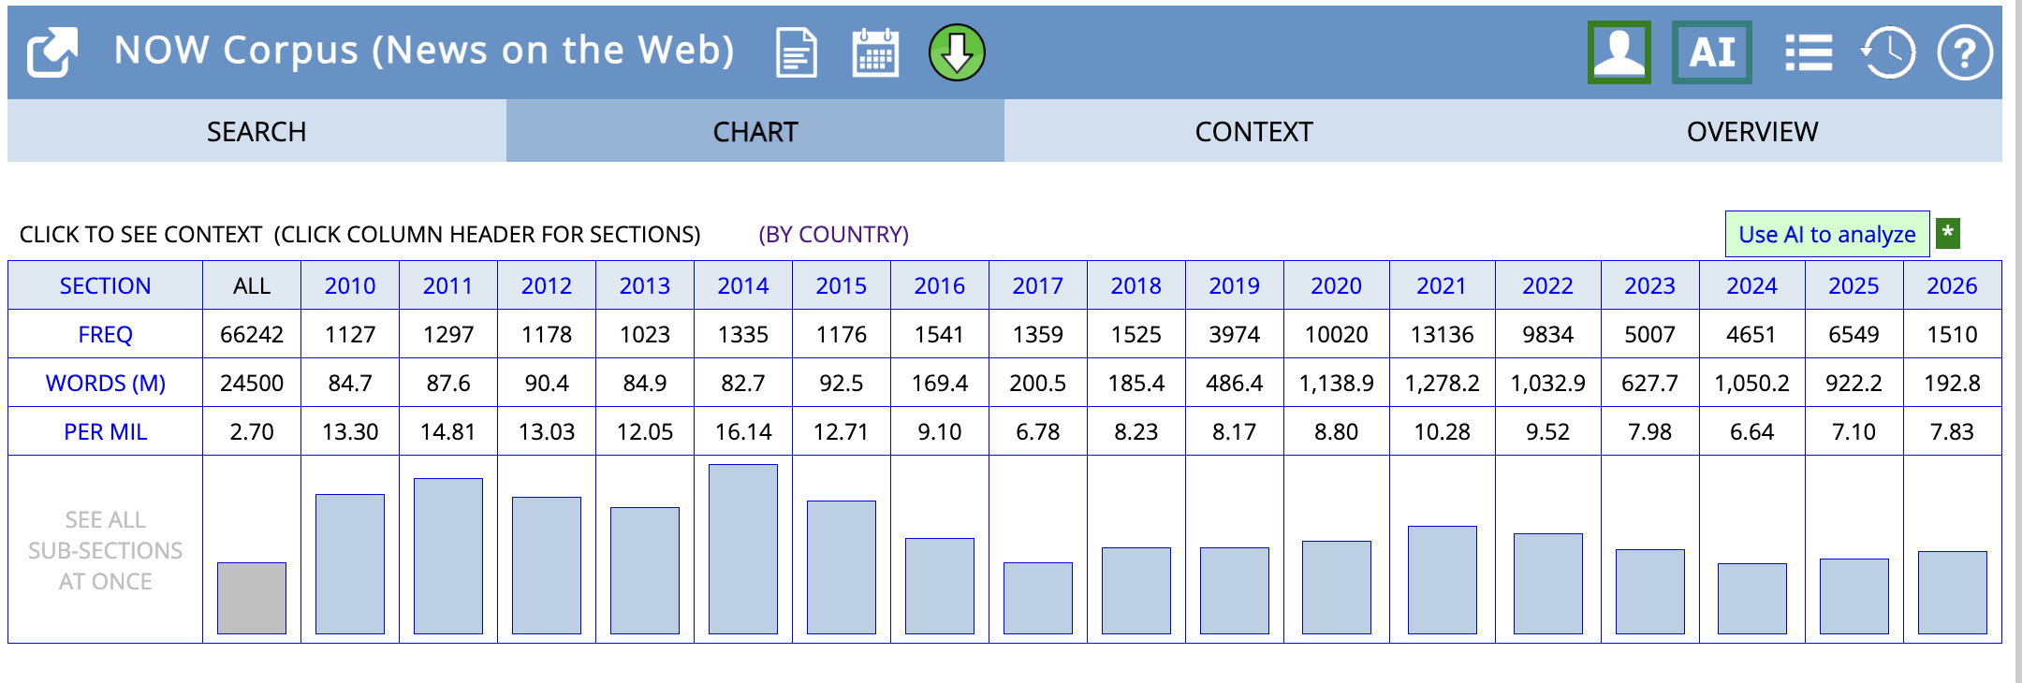Click the BY COUNTRY link
Image resolution: width=2022 pixels, height=683 pixels.
(x=833, y=234)
